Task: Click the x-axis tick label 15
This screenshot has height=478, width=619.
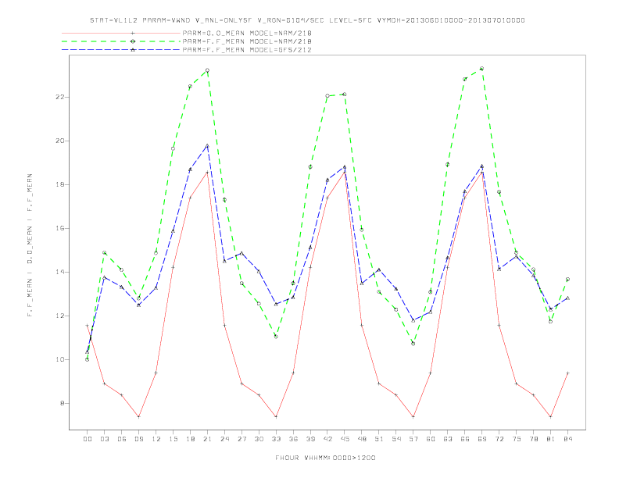Action: tap(173, 439)
